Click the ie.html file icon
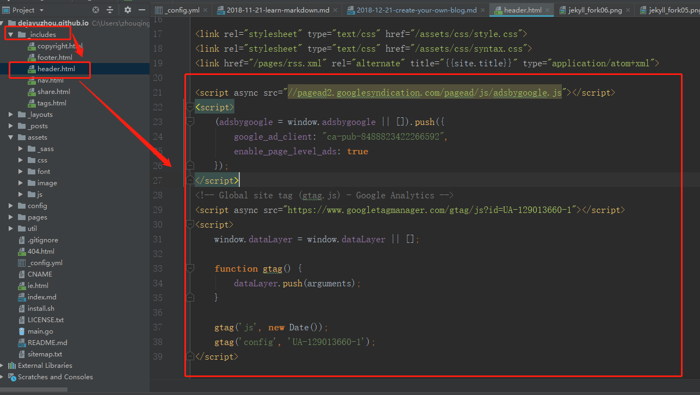The image size is (700, 395). pos(22,286)
